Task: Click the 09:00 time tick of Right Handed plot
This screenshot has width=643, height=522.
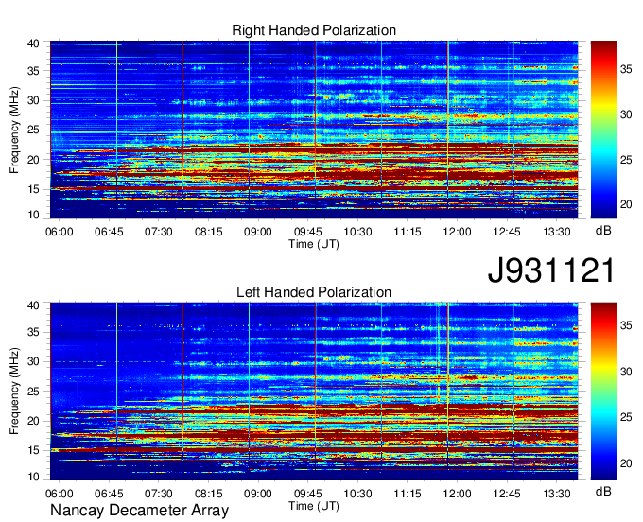Action: pos(258,232)
